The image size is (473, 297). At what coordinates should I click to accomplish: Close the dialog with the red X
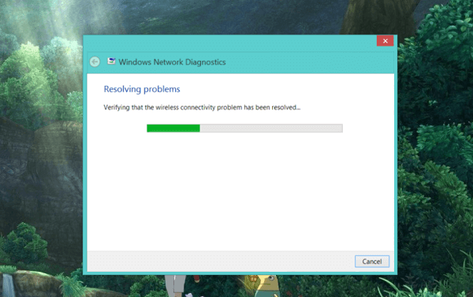[385, 41]
